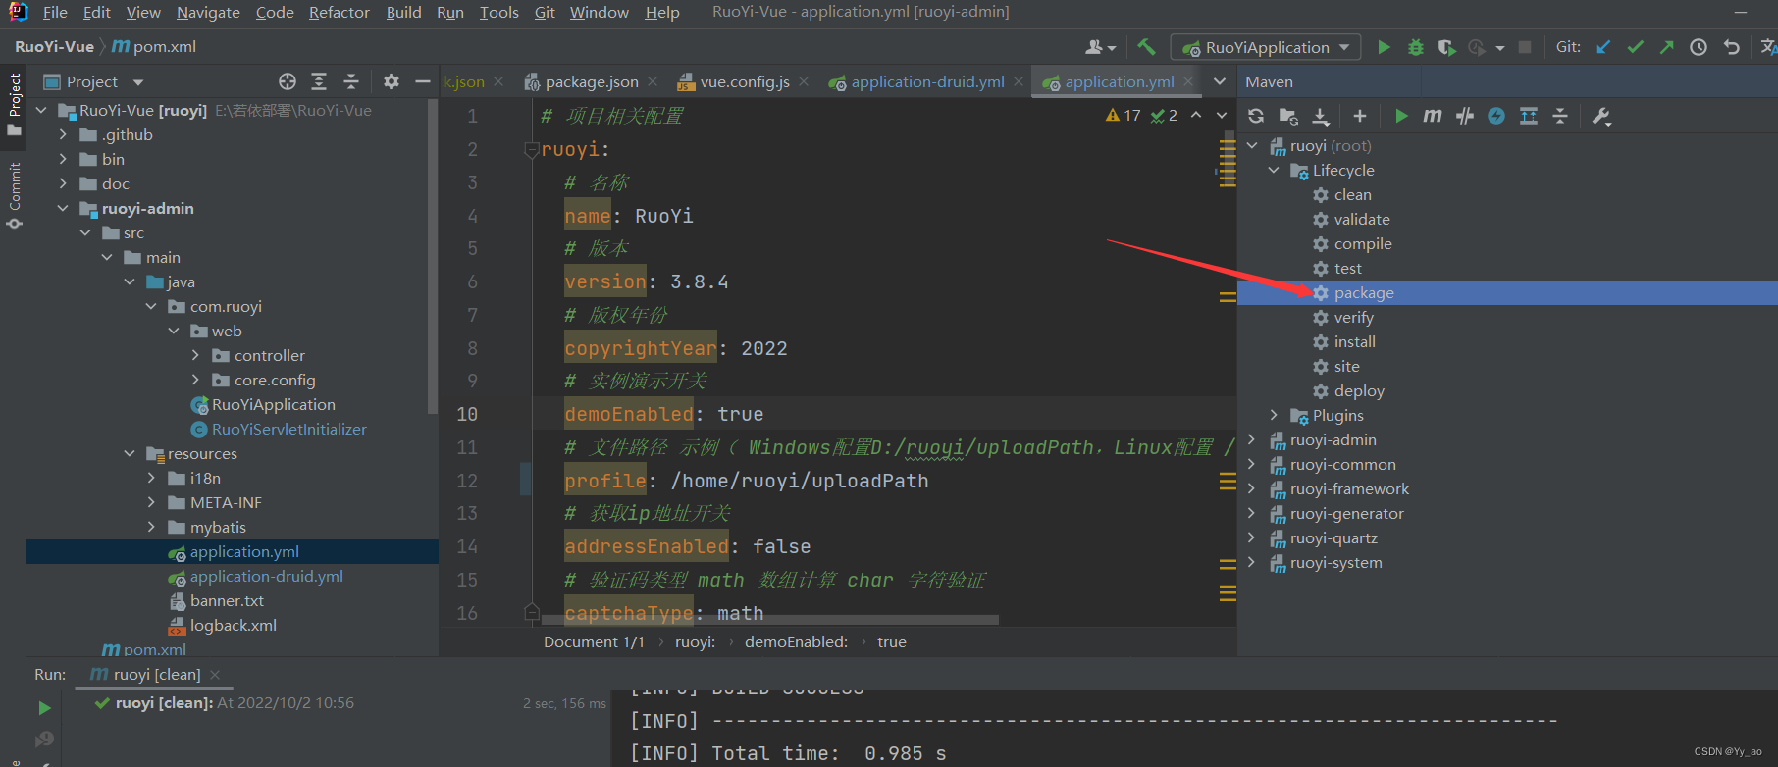Expand the Plugins node in Maven
This screenshot has width=1778, height=767.
coord(1274,415)
